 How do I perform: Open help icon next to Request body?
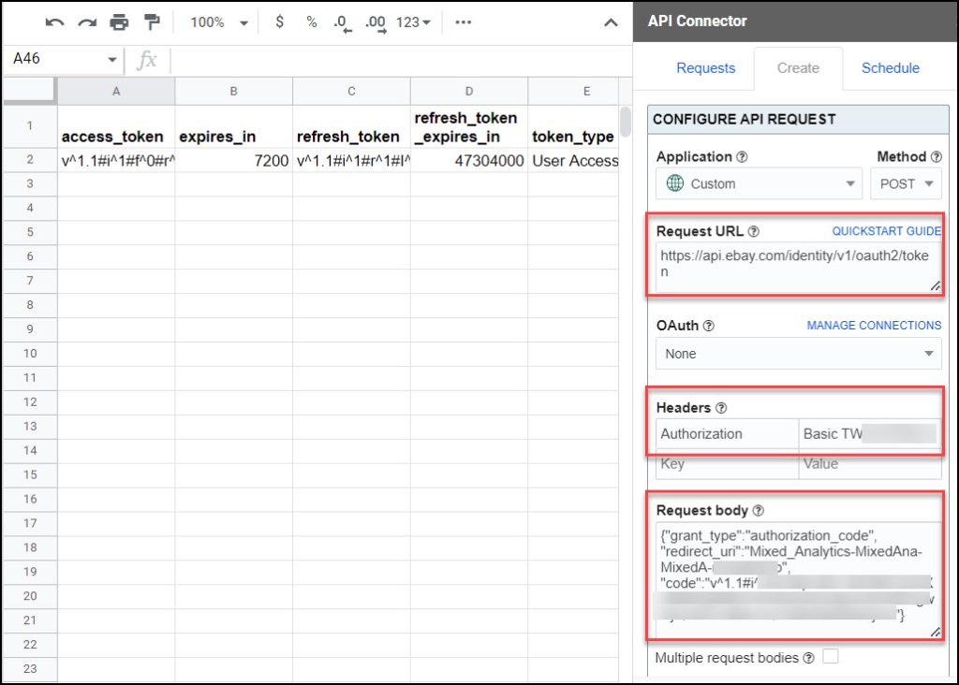point(758,510)
